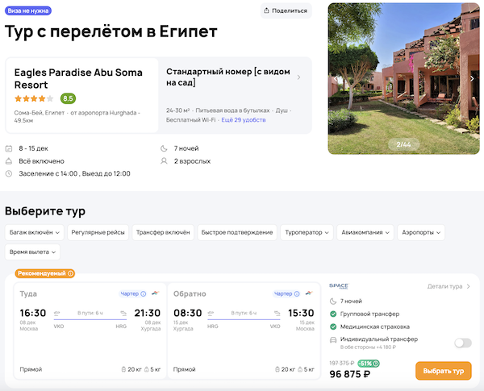
Task: Turn on Индивидуальный трансфер switch
Action: (x=462, y=343)
